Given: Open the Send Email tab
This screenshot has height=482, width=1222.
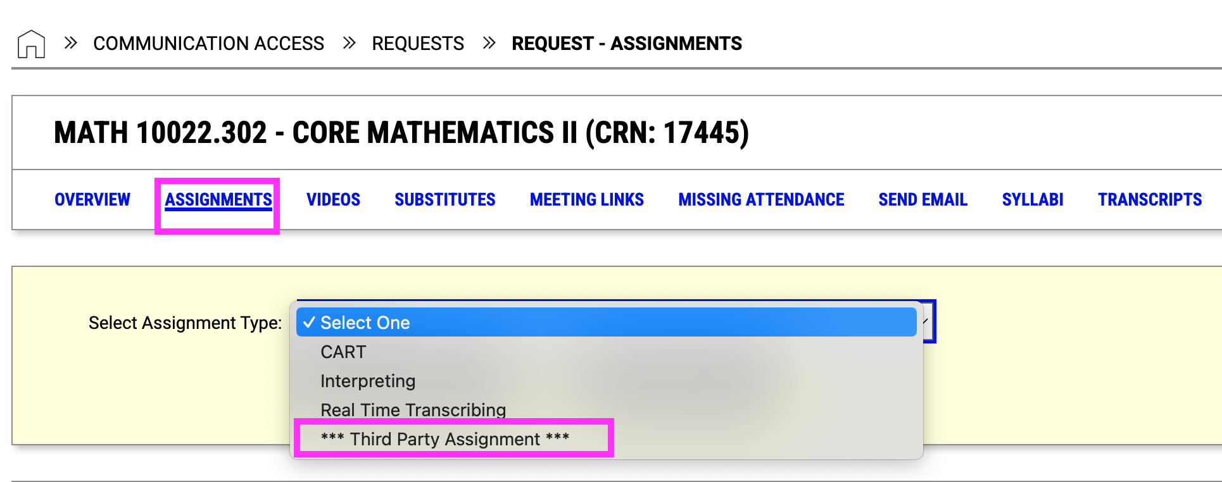Looking at the screenshot, I should 923,199.
